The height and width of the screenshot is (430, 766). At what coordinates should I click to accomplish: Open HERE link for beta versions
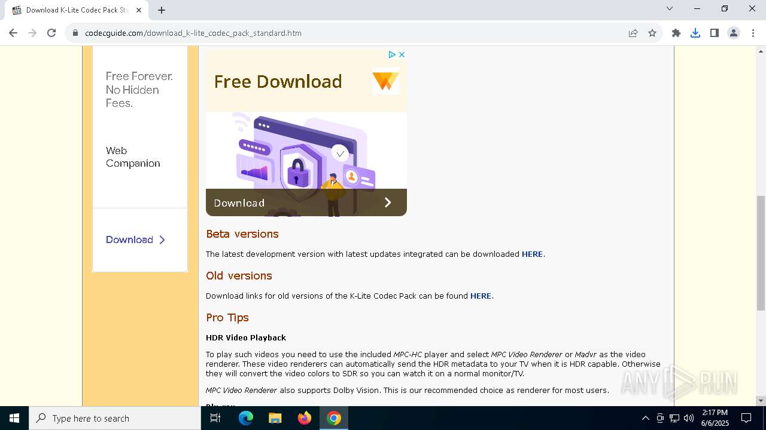532,254
